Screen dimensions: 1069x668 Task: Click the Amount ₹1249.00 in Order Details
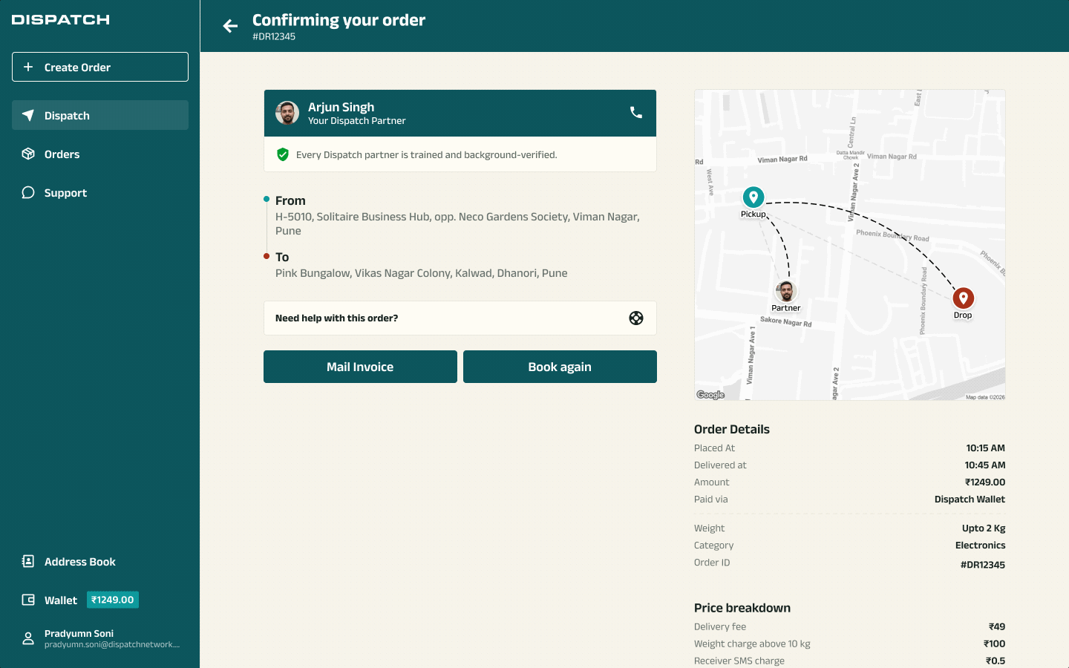985,482
